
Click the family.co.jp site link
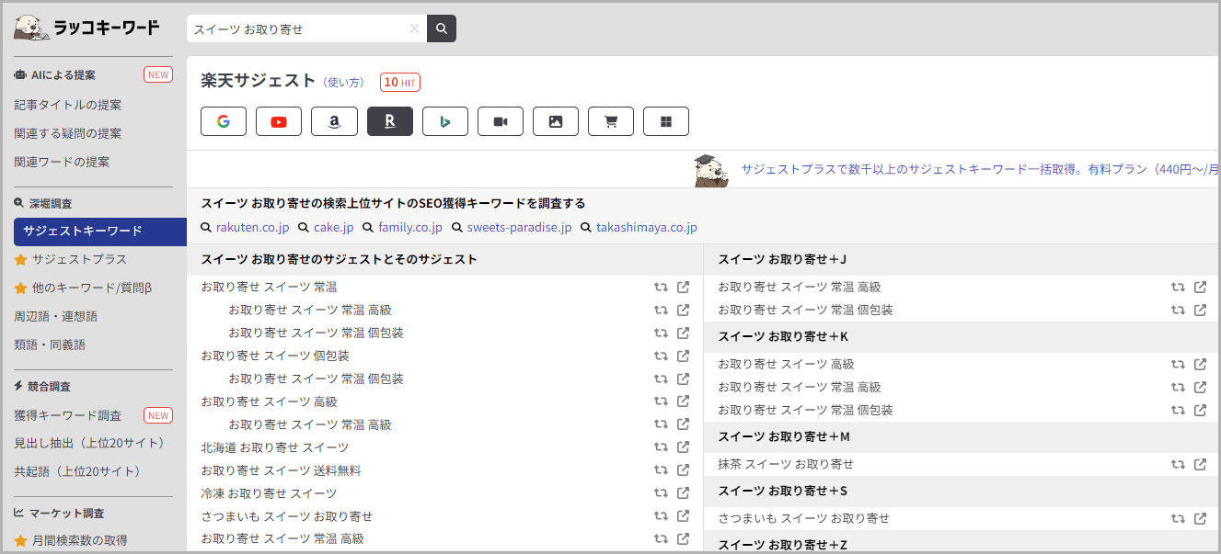coord(410,227)
